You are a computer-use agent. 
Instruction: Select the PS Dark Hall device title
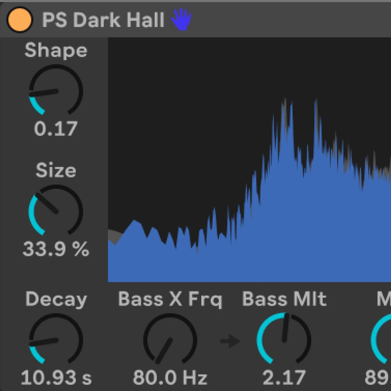[x=103, y=20]
